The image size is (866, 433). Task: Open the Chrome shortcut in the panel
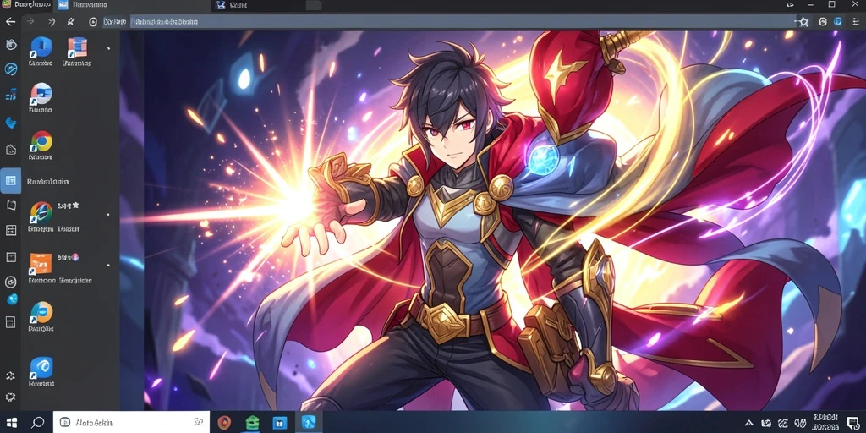click(41, 141)
